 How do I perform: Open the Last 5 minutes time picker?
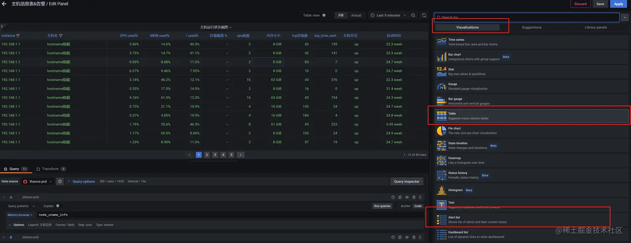pos(388,15)
